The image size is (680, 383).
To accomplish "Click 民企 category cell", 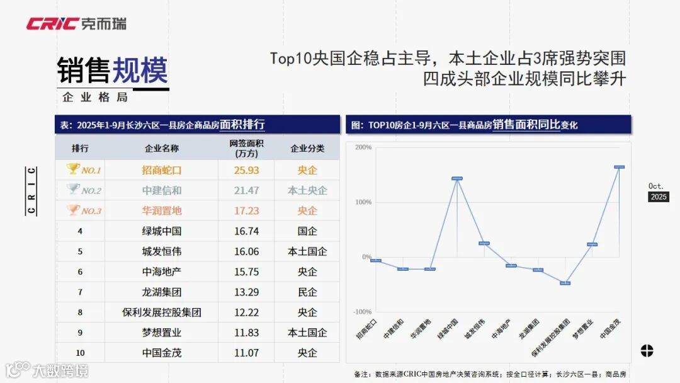I will pos(307,292).
